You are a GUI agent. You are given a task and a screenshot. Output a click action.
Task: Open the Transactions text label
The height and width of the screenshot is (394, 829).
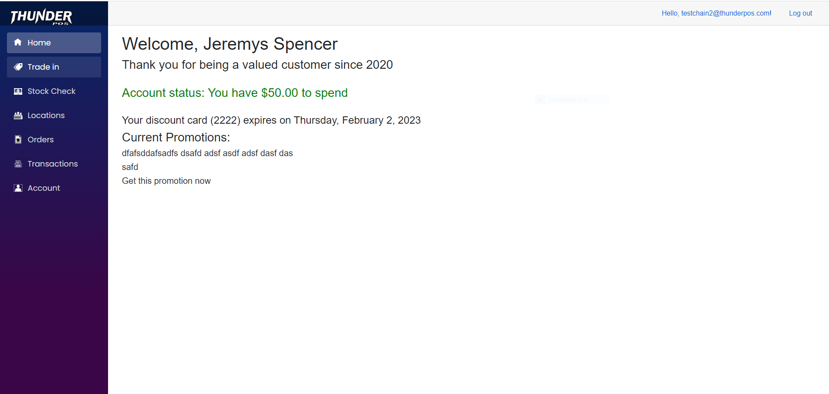coord(53,164)
